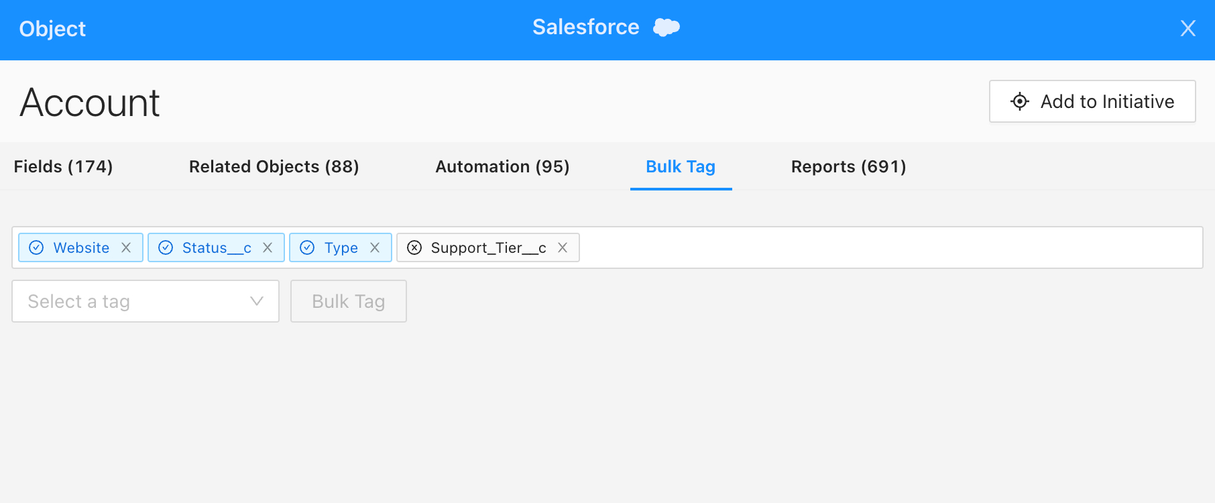1215x503 pixels.
Task: Click the x-circle icon on Support_Tier__c tag
Action: tap(414, 247)
